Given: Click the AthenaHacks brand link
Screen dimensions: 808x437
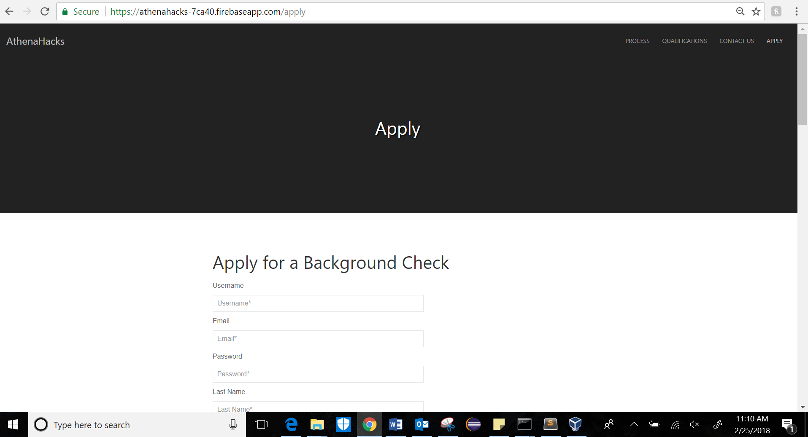Looking at the screenshot, I should (x=35, y=41).
